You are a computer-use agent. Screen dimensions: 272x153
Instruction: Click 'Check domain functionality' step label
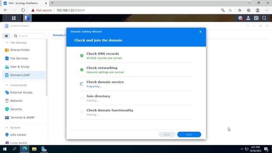tap(110, 110)
